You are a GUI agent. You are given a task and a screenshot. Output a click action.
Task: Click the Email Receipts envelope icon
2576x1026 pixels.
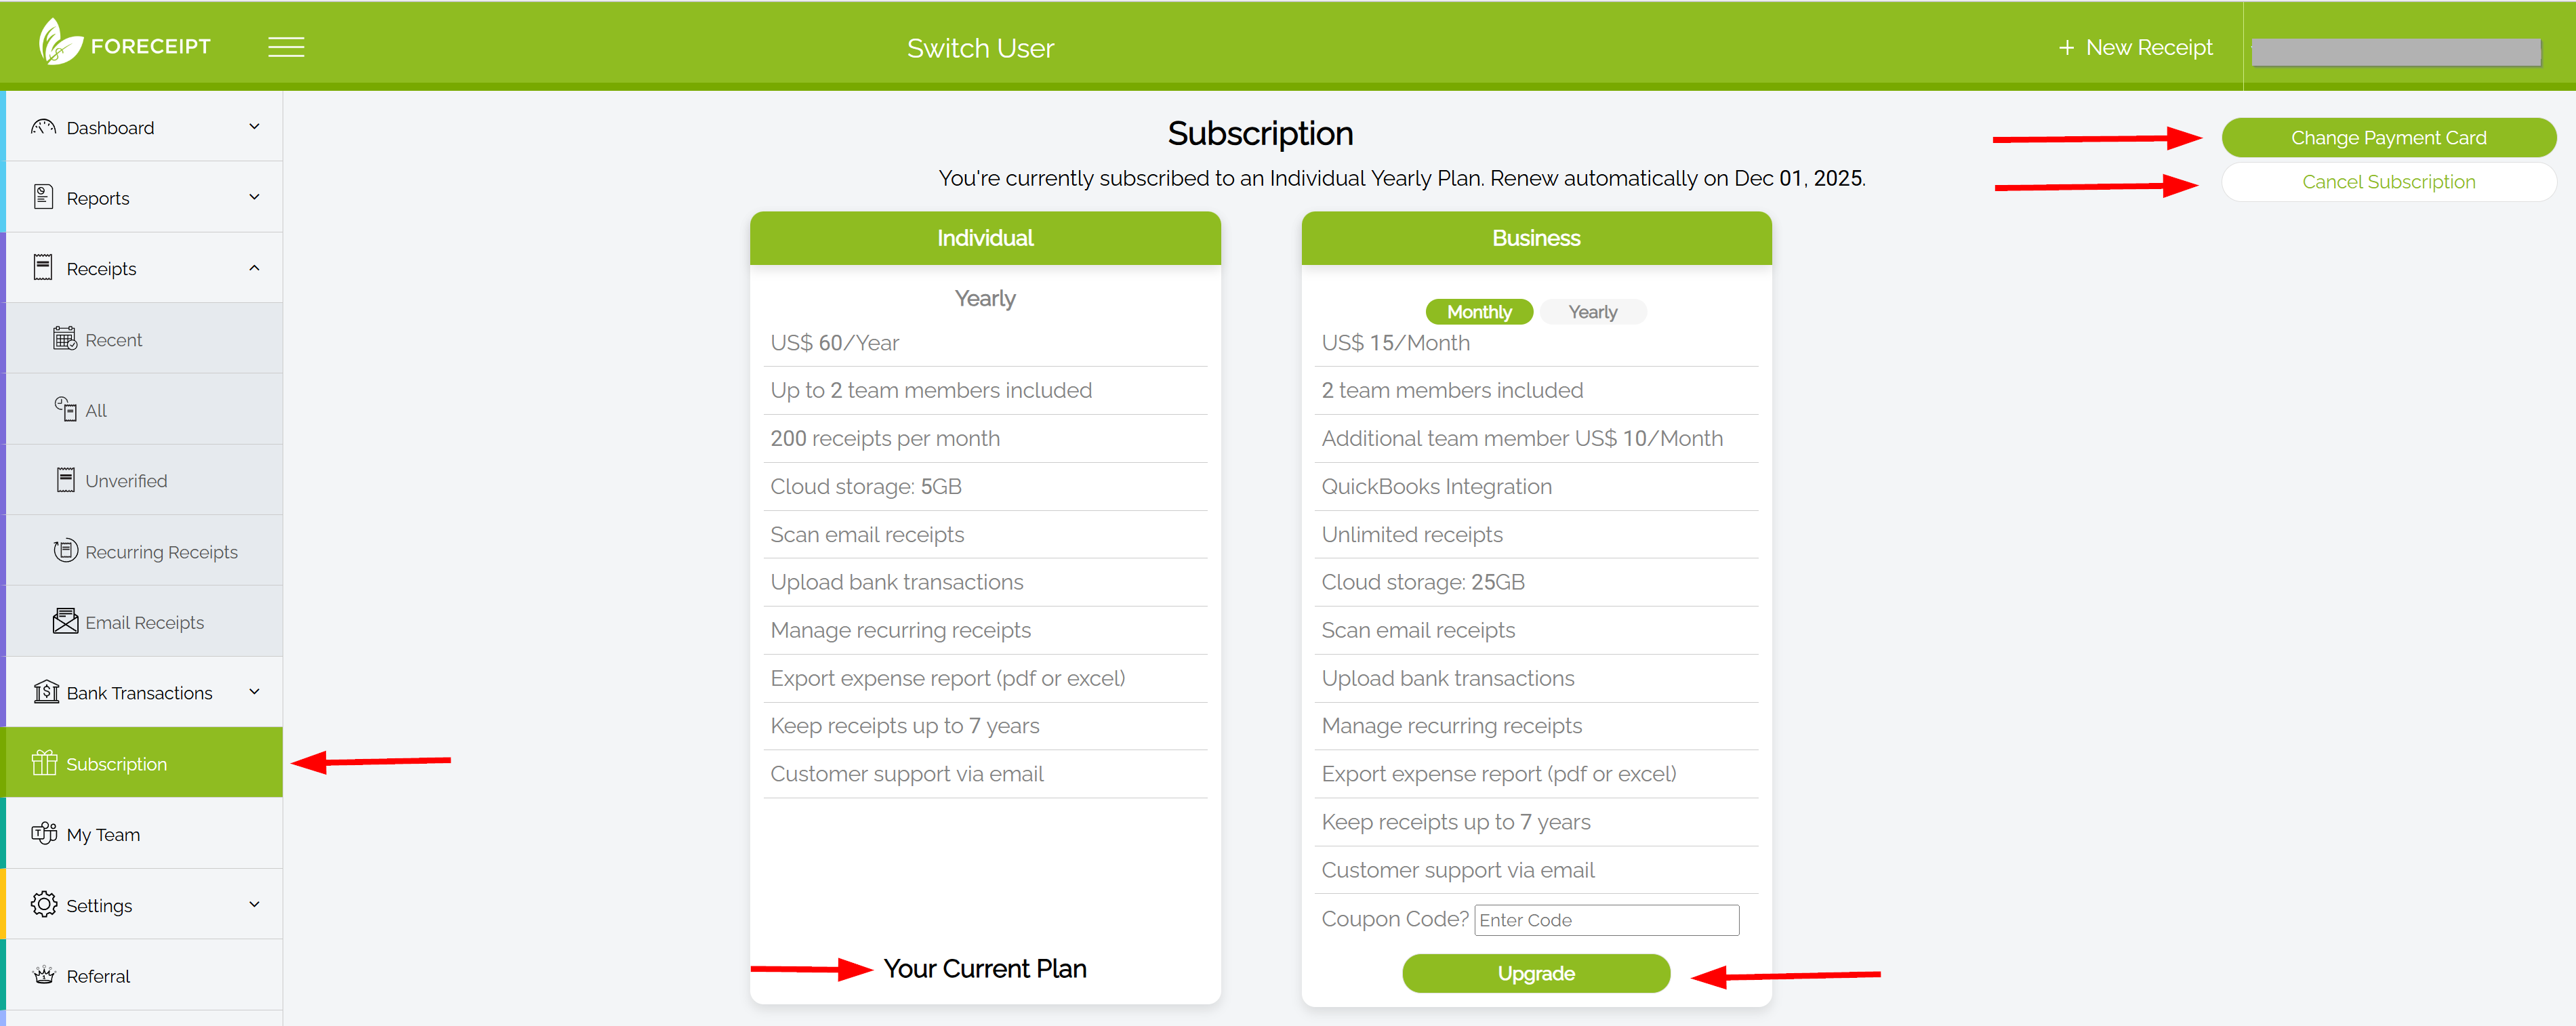tap(65, 622)
